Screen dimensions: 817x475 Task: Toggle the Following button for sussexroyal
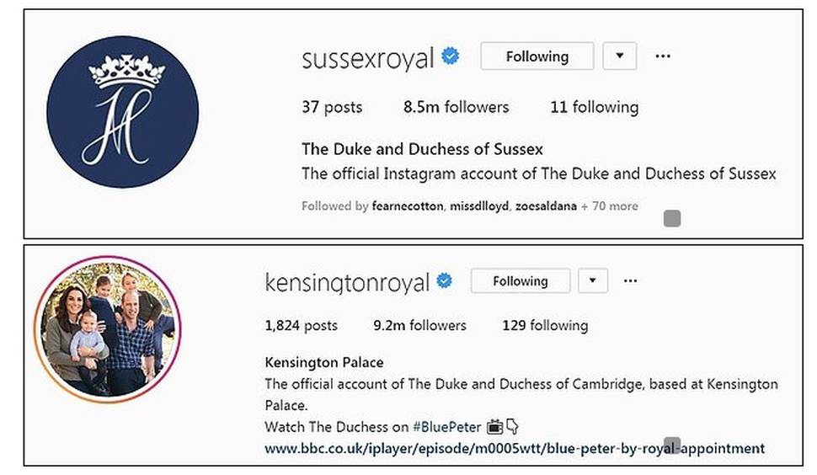tap(537, 56)
